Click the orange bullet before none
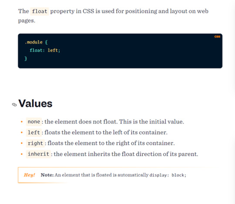Image resolution: width=235 pixels, height=204 pixels. 22,122
